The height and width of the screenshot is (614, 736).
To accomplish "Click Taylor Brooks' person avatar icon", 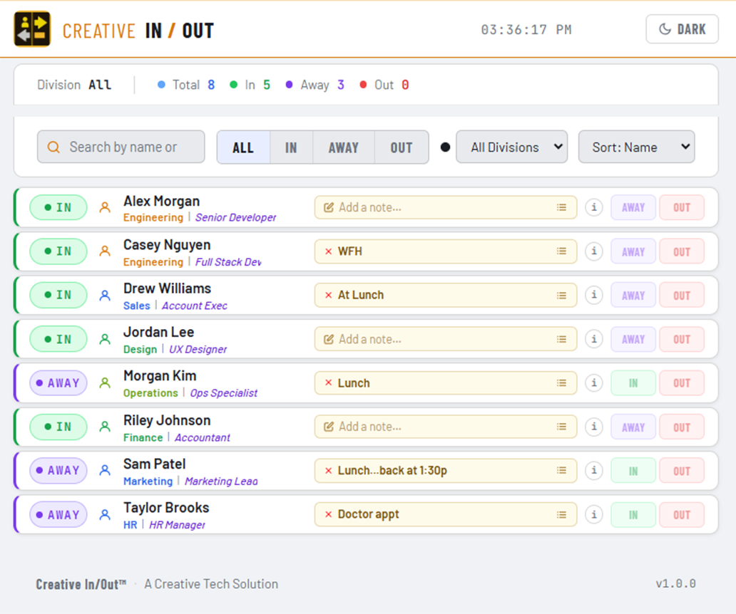I will coord(105,515).
